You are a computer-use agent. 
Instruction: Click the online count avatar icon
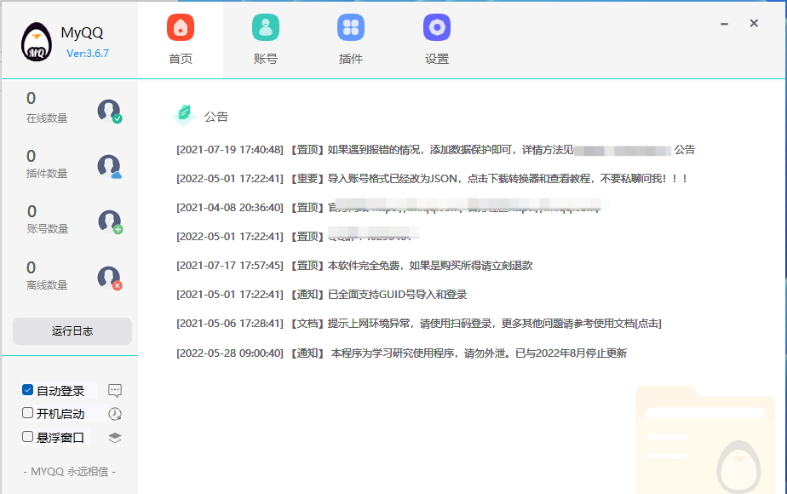pyautogui.click(x=108, y=111)
